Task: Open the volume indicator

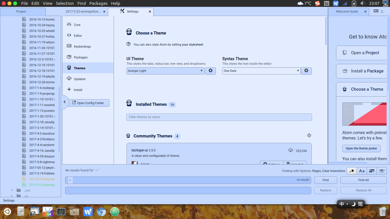Action: pyautogui.click(x=363, y=3)
